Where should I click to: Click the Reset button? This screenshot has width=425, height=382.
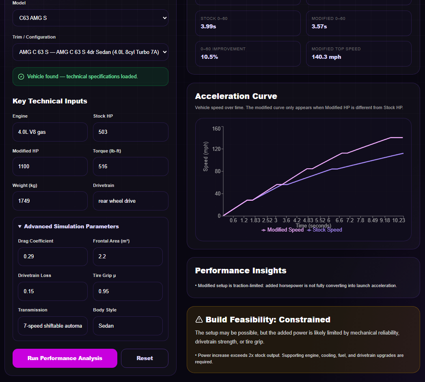[x=145, y=358]
